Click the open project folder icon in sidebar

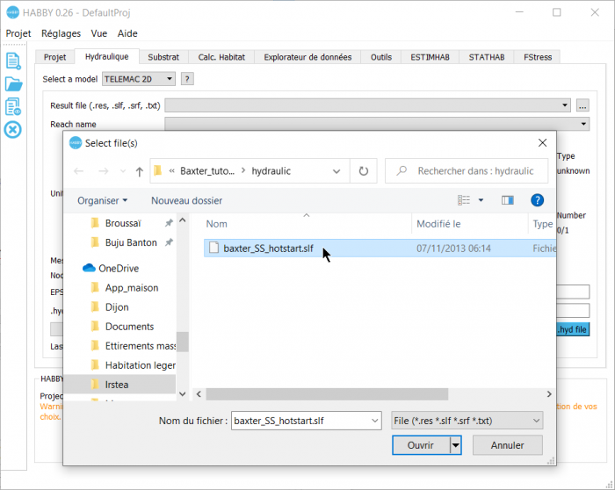[x=13, y=84]
